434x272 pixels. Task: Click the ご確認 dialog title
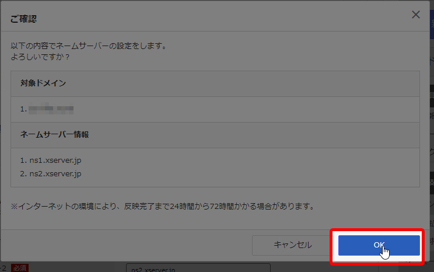(23, 19)
